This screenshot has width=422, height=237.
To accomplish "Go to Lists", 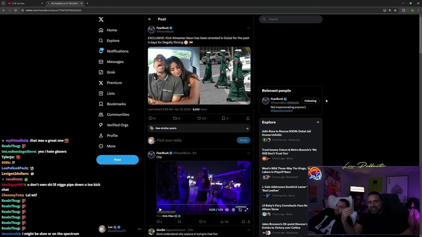I will point(107,93).
